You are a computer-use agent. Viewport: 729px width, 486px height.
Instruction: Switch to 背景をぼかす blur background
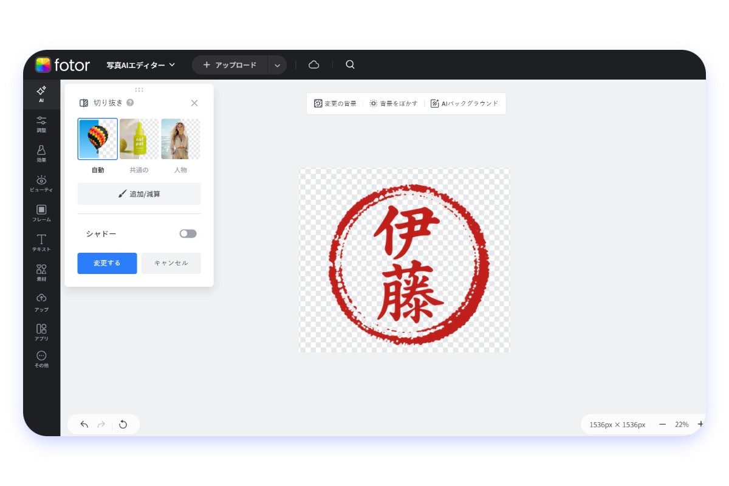393,103
